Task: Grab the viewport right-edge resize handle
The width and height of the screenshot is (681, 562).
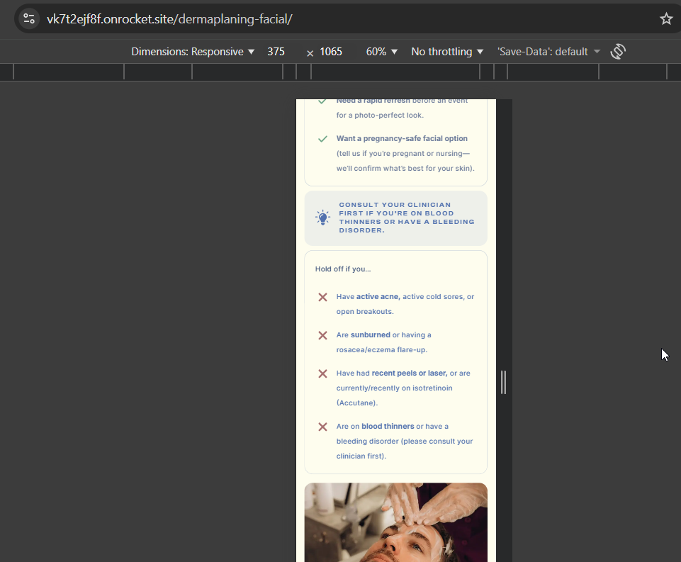Action: (x=503, y=382)
